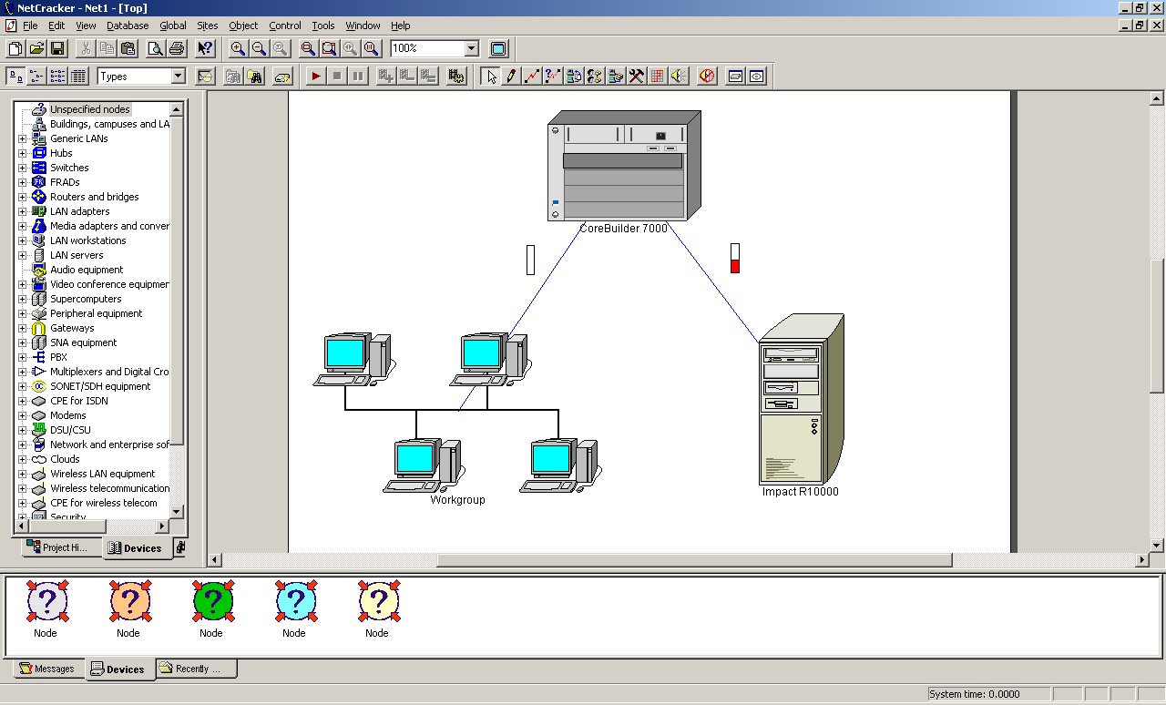Open the 100% zoom level dropdown
Image resolution: width=1166 pixels, height=705 pixels.
click(472, 48)
